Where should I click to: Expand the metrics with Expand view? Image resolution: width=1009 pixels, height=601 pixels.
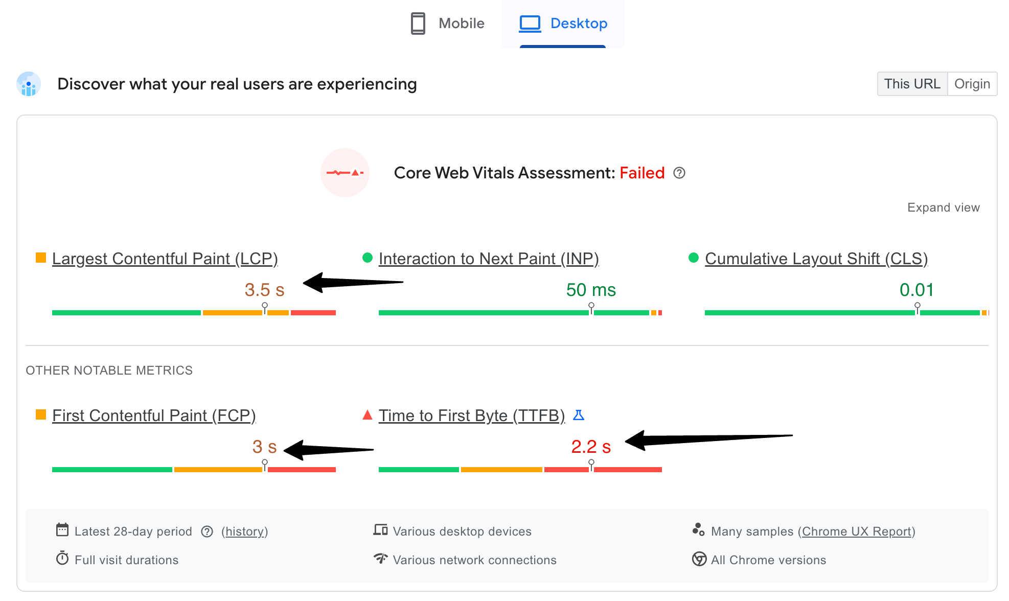pos(943,207)
